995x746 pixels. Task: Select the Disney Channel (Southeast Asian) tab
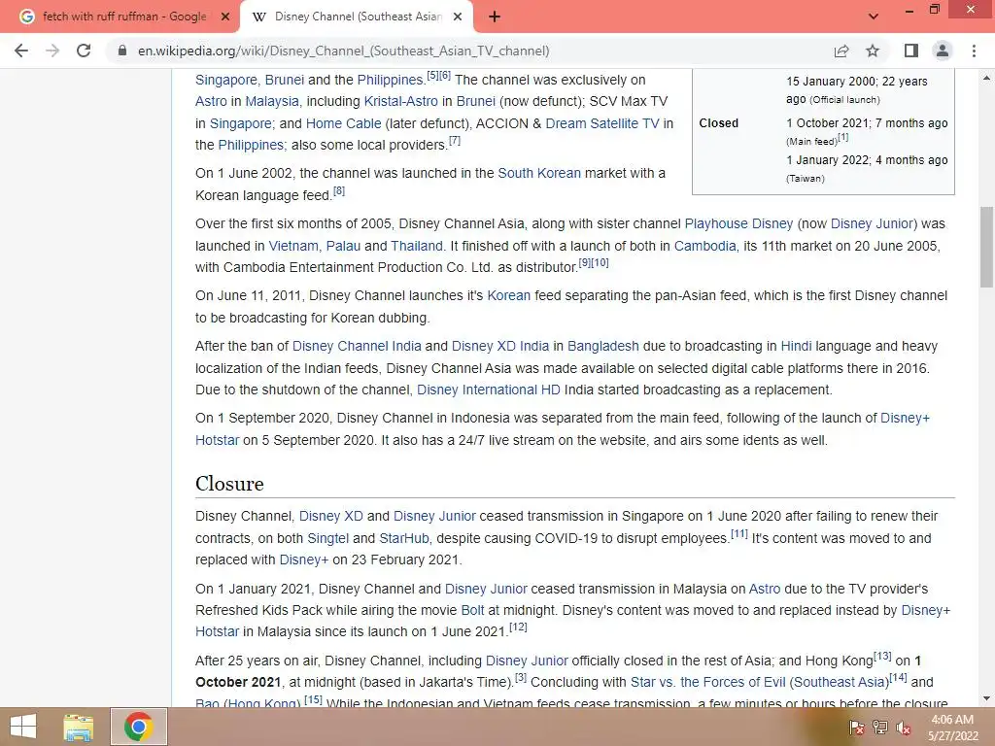pos(358,17)
